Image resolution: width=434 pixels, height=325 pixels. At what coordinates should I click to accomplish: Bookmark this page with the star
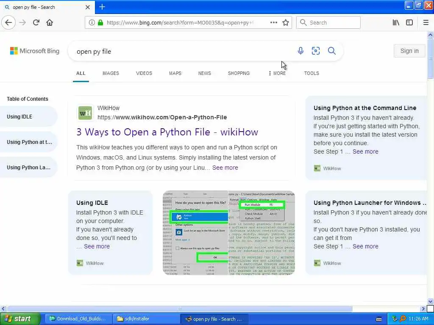(286, 23)
